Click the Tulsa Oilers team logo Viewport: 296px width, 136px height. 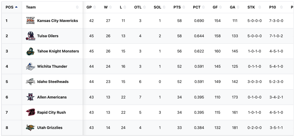click(30, 36)
